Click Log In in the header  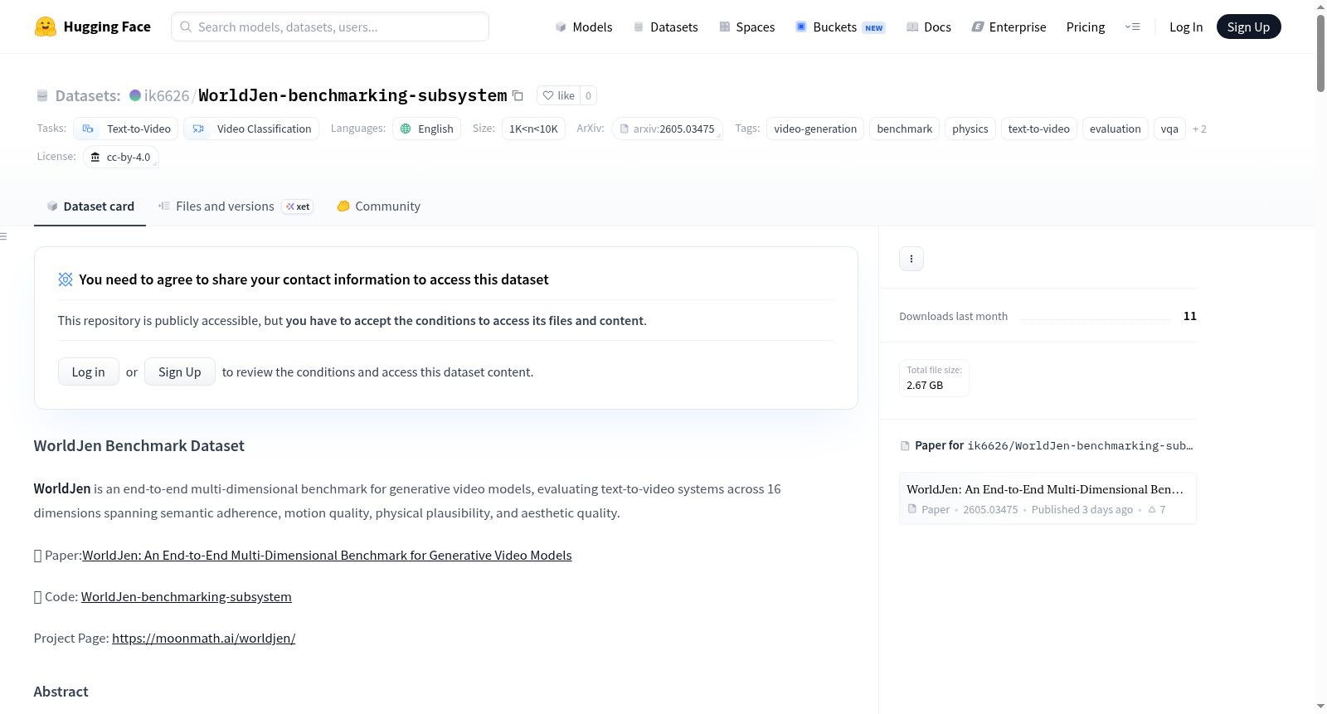[1186, 27]
